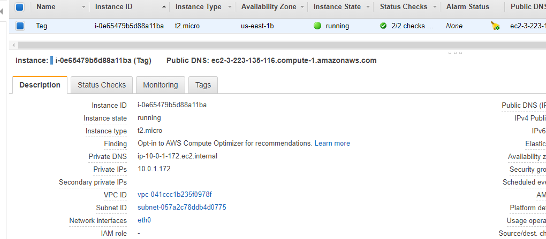
Task: Click blue marker beside instance ID heading
Action: tap(51, 60)
